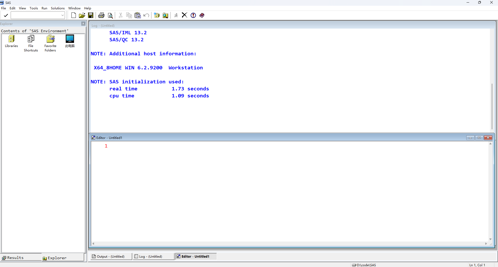Select the Editor - Untitled1 window tab
498x267 pixels.
pos(196,256)
